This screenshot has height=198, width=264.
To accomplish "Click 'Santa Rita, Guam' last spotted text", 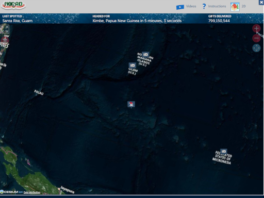I will 18,21.
